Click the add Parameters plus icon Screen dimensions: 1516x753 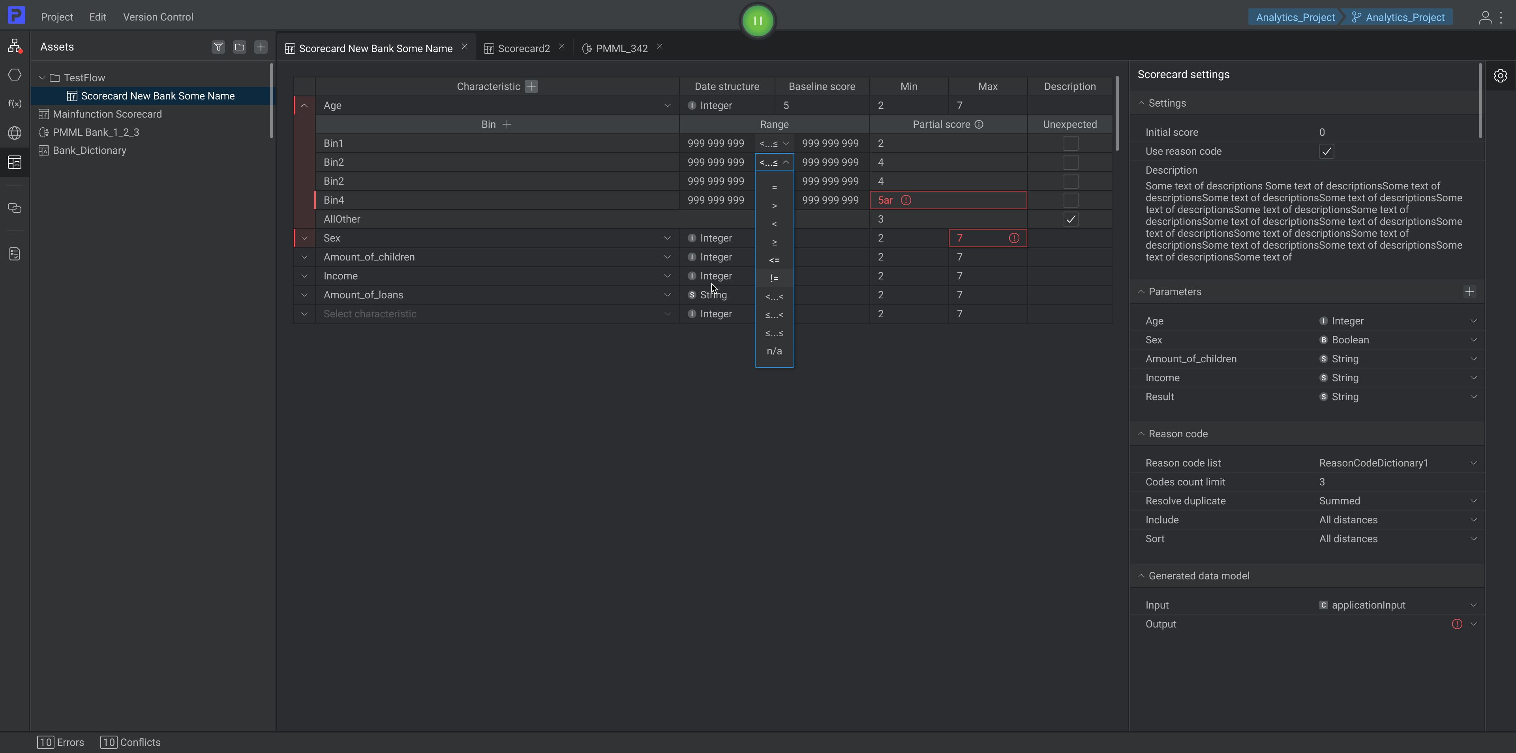(1469, 292)
